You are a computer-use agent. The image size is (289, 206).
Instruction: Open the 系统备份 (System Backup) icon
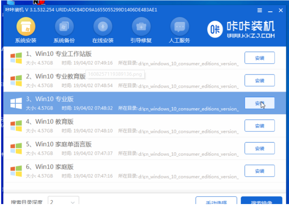(x=64, y=27)
